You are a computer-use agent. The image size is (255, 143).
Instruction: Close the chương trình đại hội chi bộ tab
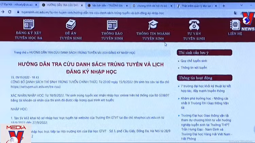[x=171, y=6]
